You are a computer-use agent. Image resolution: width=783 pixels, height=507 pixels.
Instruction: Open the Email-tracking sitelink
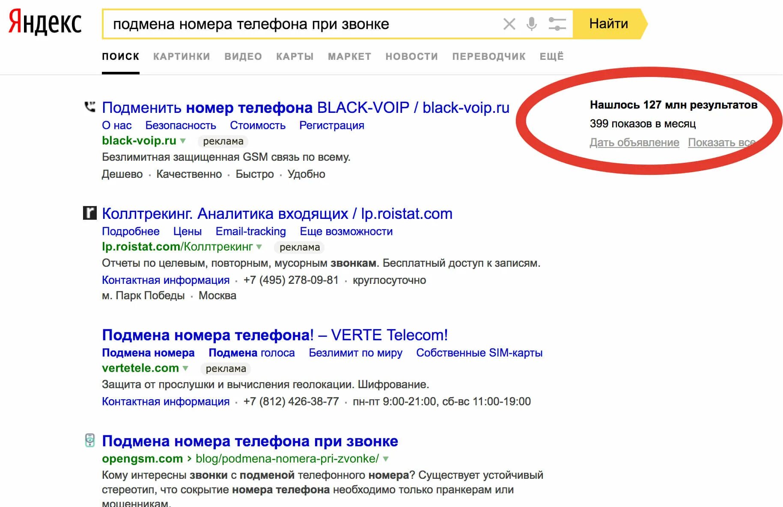(x=251, y=231)
